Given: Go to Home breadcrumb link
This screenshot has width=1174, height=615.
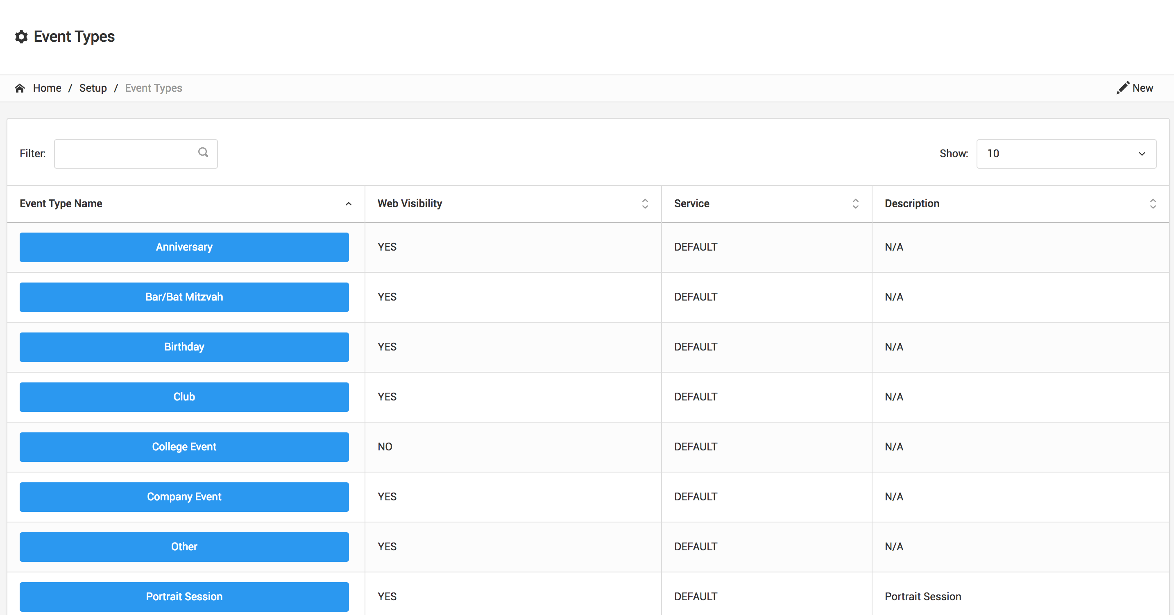Looking at the screenshot, I should 47,88.
